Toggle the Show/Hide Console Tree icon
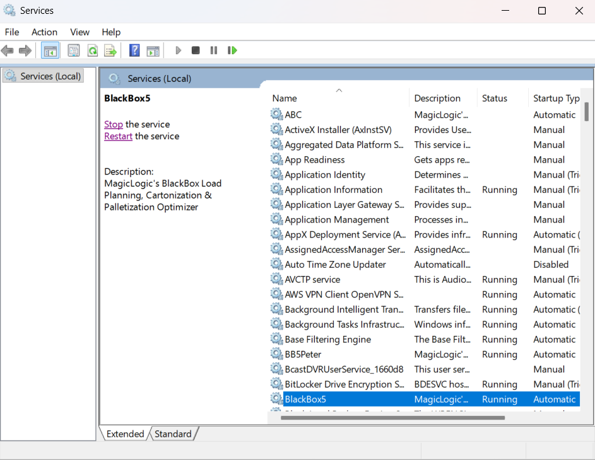595x460 pixels. [50, 50]
